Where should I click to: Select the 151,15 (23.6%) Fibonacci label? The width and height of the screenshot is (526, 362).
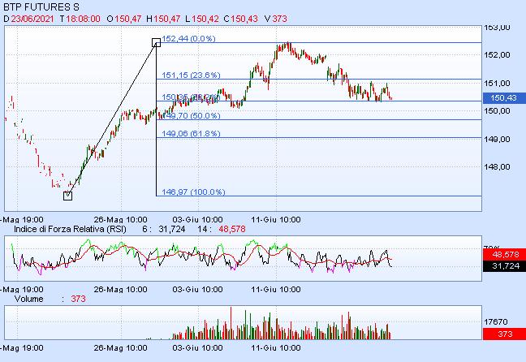point(191,75)
